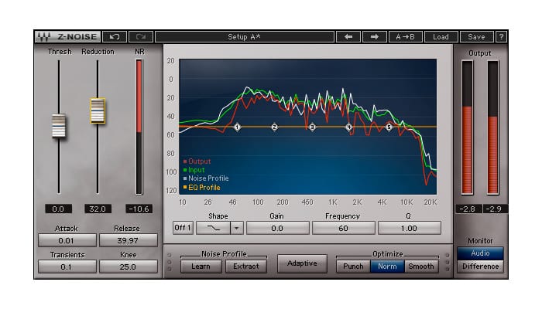Click the Output legend entry

pos(197,161)
